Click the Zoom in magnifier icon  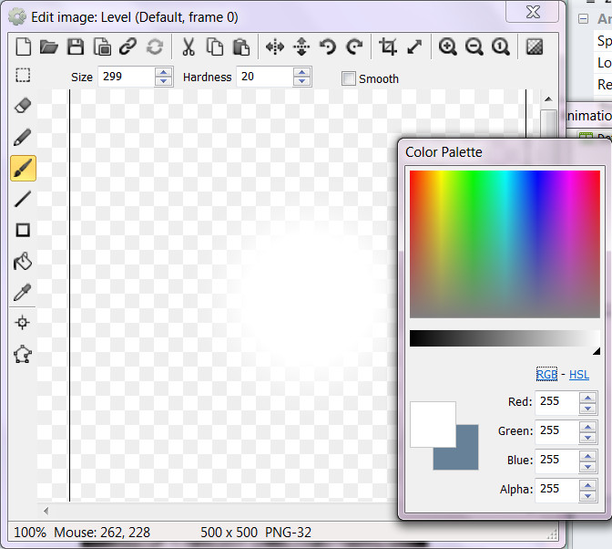[x=447, y=47]
